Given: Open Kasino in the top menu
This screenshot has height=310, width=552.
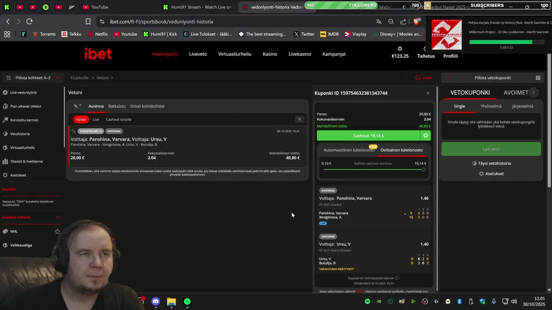Looking at the screenshot, I should pyautogui.click(x=270, y=54).
